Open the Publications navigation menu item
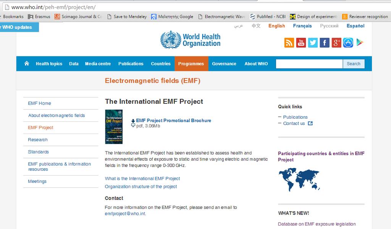 [x=131, y=64]
